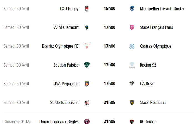Open the Racing 92 team link
The width and height of the screenshot is (194, 129).
coord(148,65)
